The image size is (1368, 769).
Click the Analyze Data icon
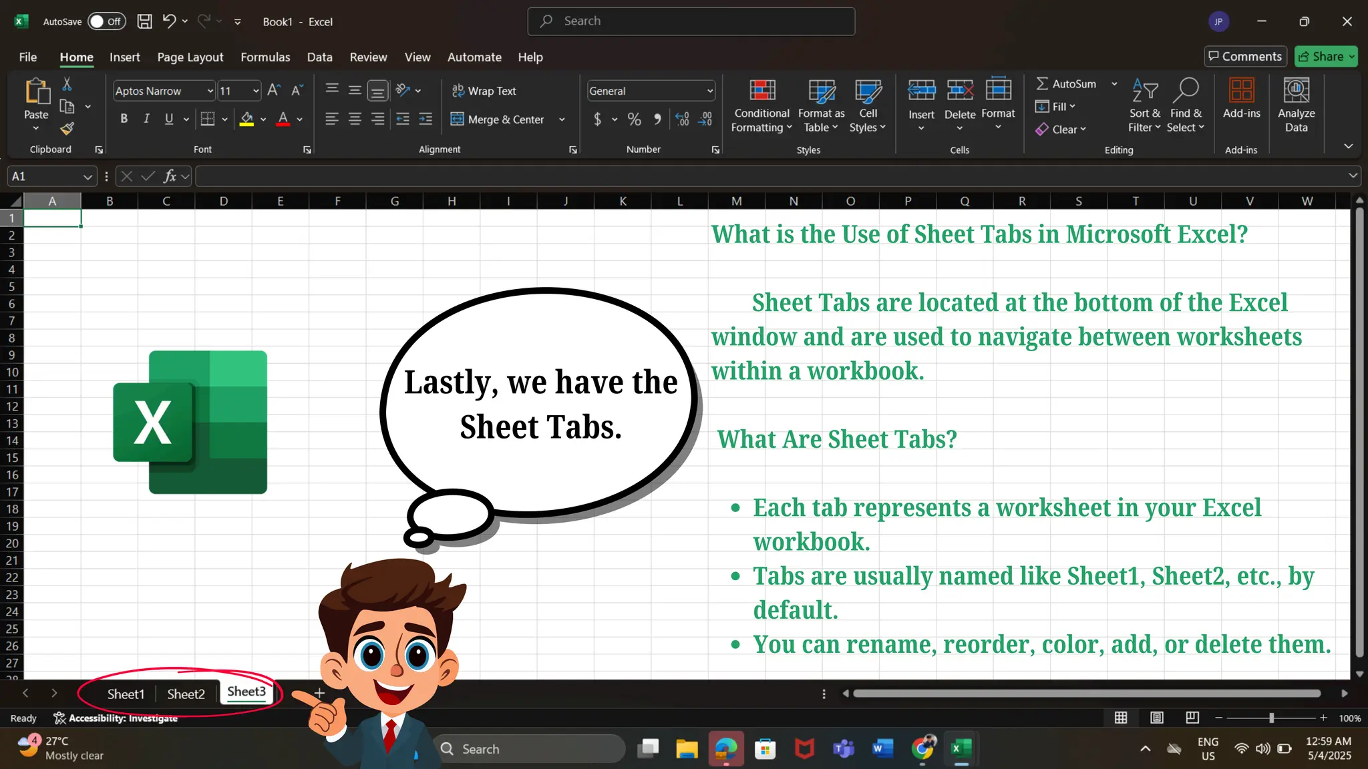tap(1296, 90)
